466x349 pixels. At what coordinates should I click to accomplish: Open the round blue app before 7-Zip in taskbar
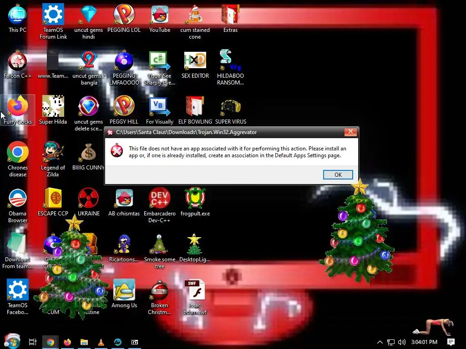118,342
